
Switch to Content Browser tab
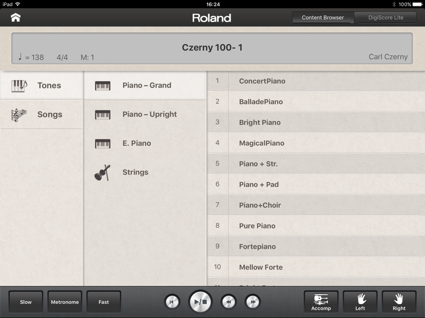point(323,17)
